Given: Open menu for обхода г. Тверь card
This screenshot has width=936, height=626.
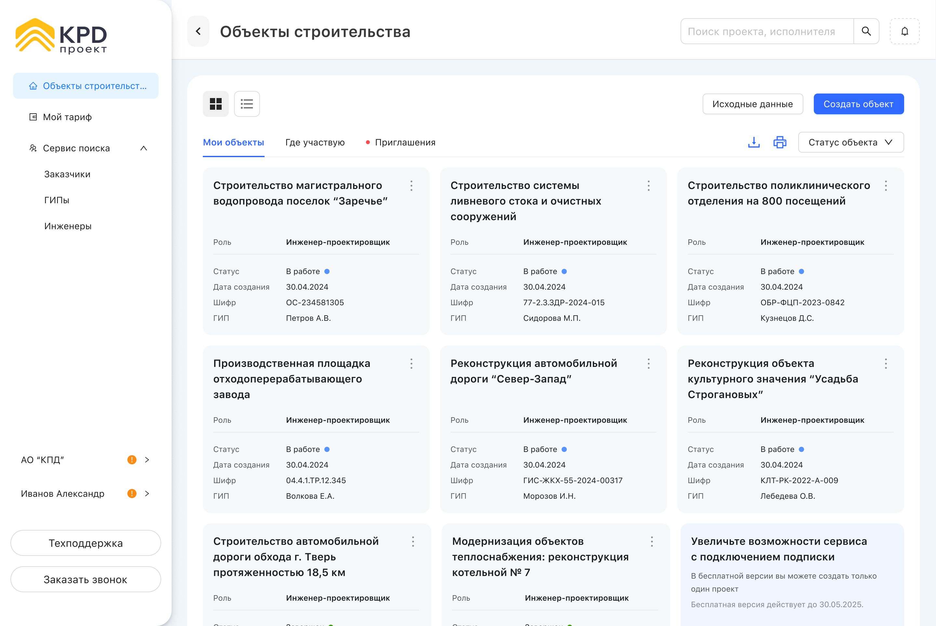Looking at the screenshot, I should [413, 542].
